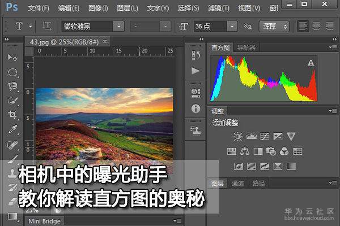Open the Mini Bridge tab
This screenshot has height=226, width=340.
click(x=44, y=221)
